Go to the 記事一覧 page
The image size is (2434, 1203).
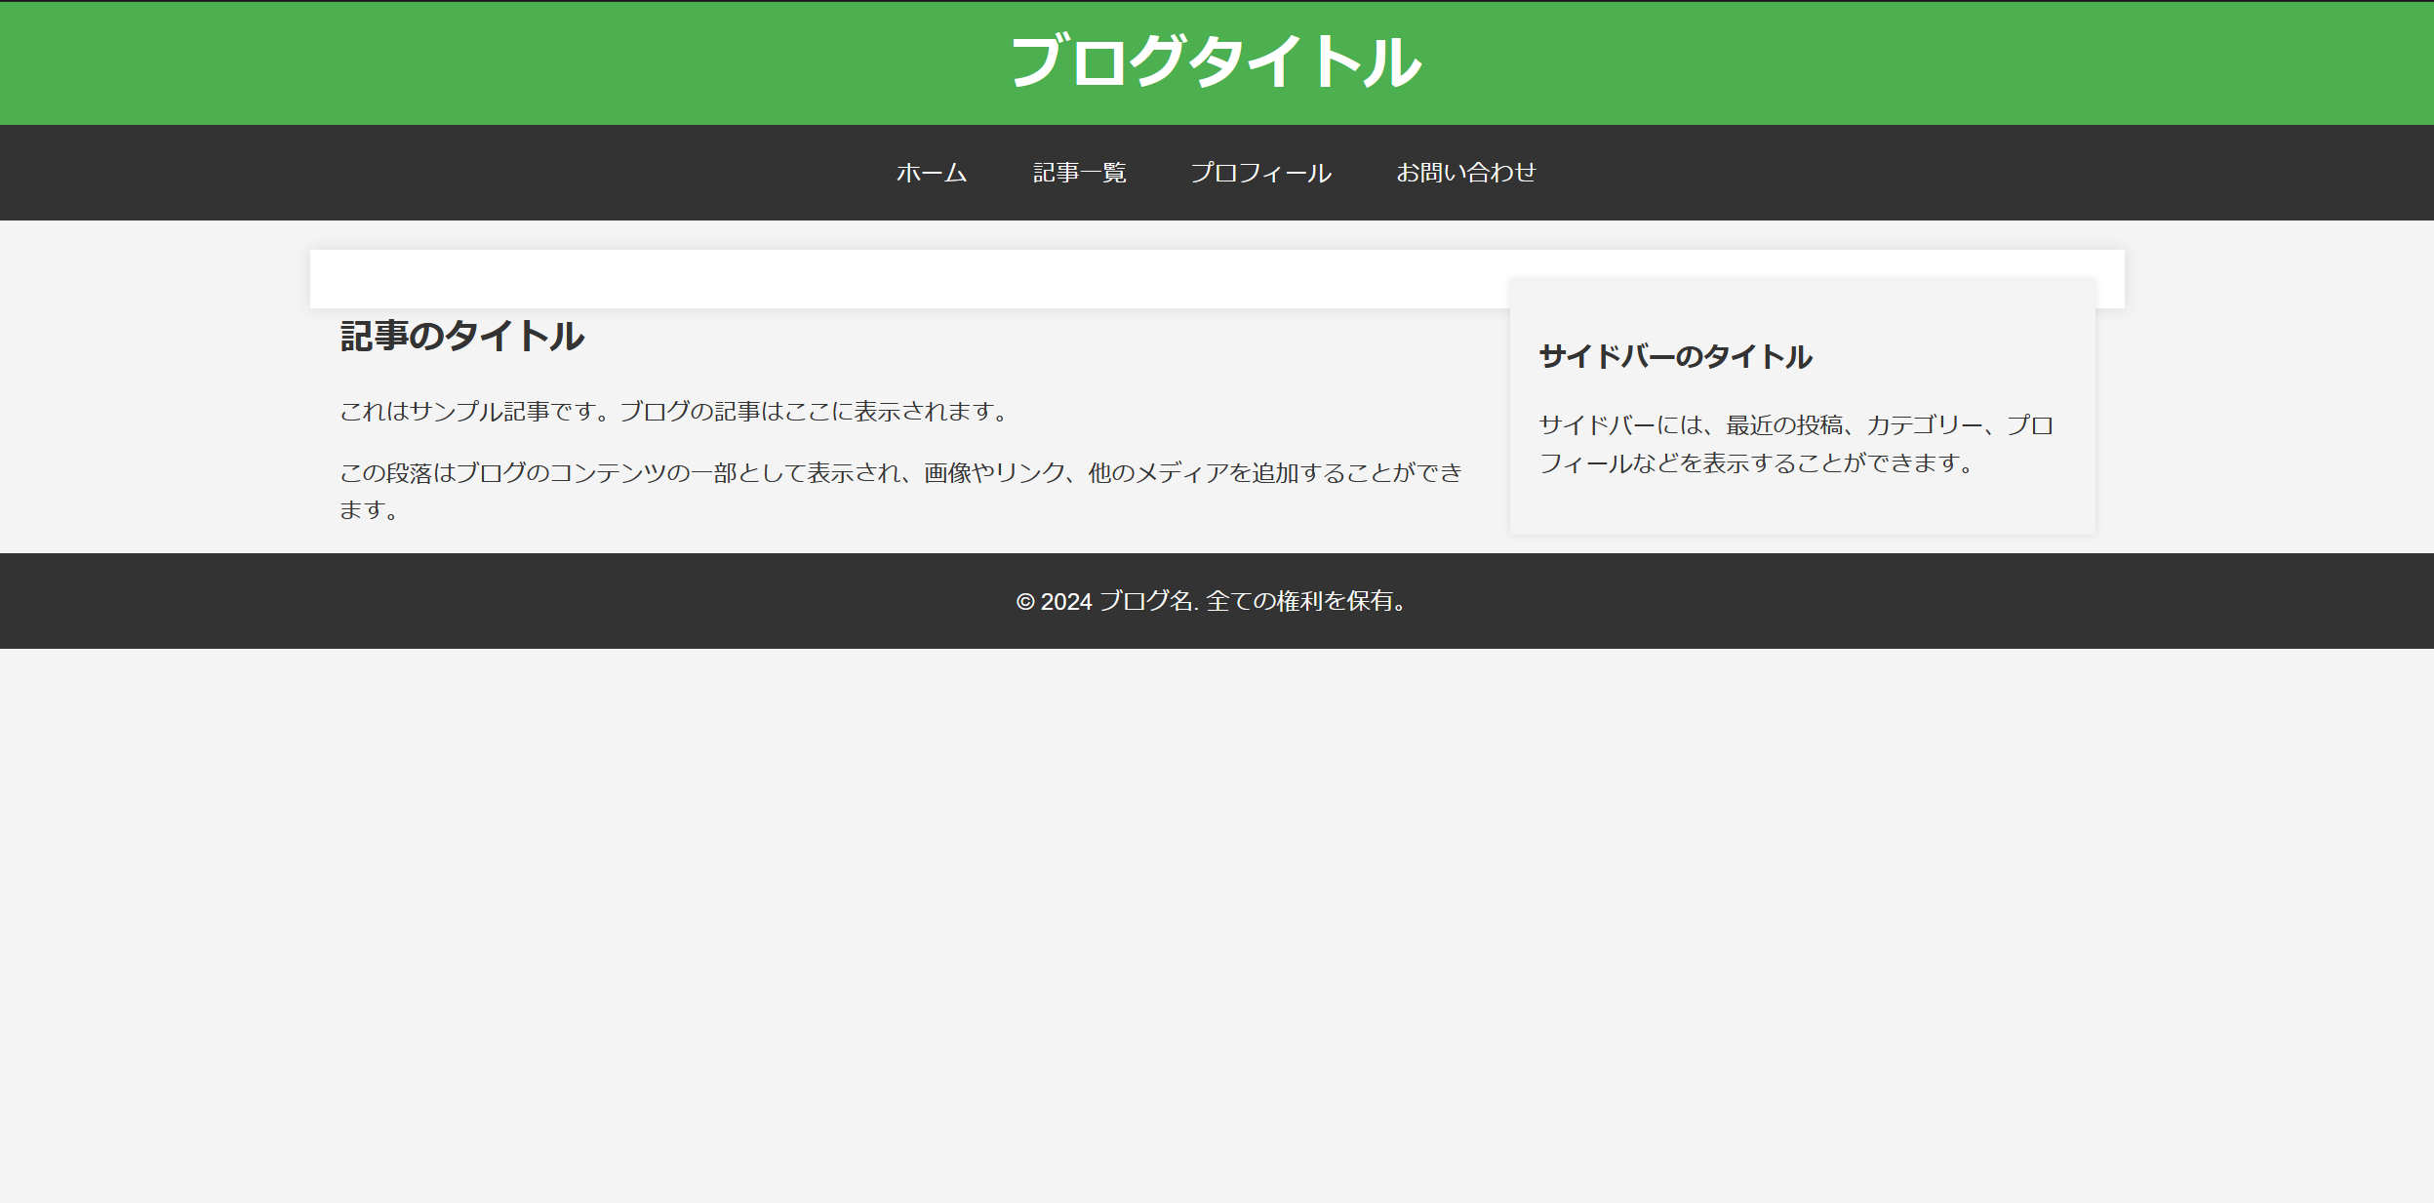(x=1079, y=173)
